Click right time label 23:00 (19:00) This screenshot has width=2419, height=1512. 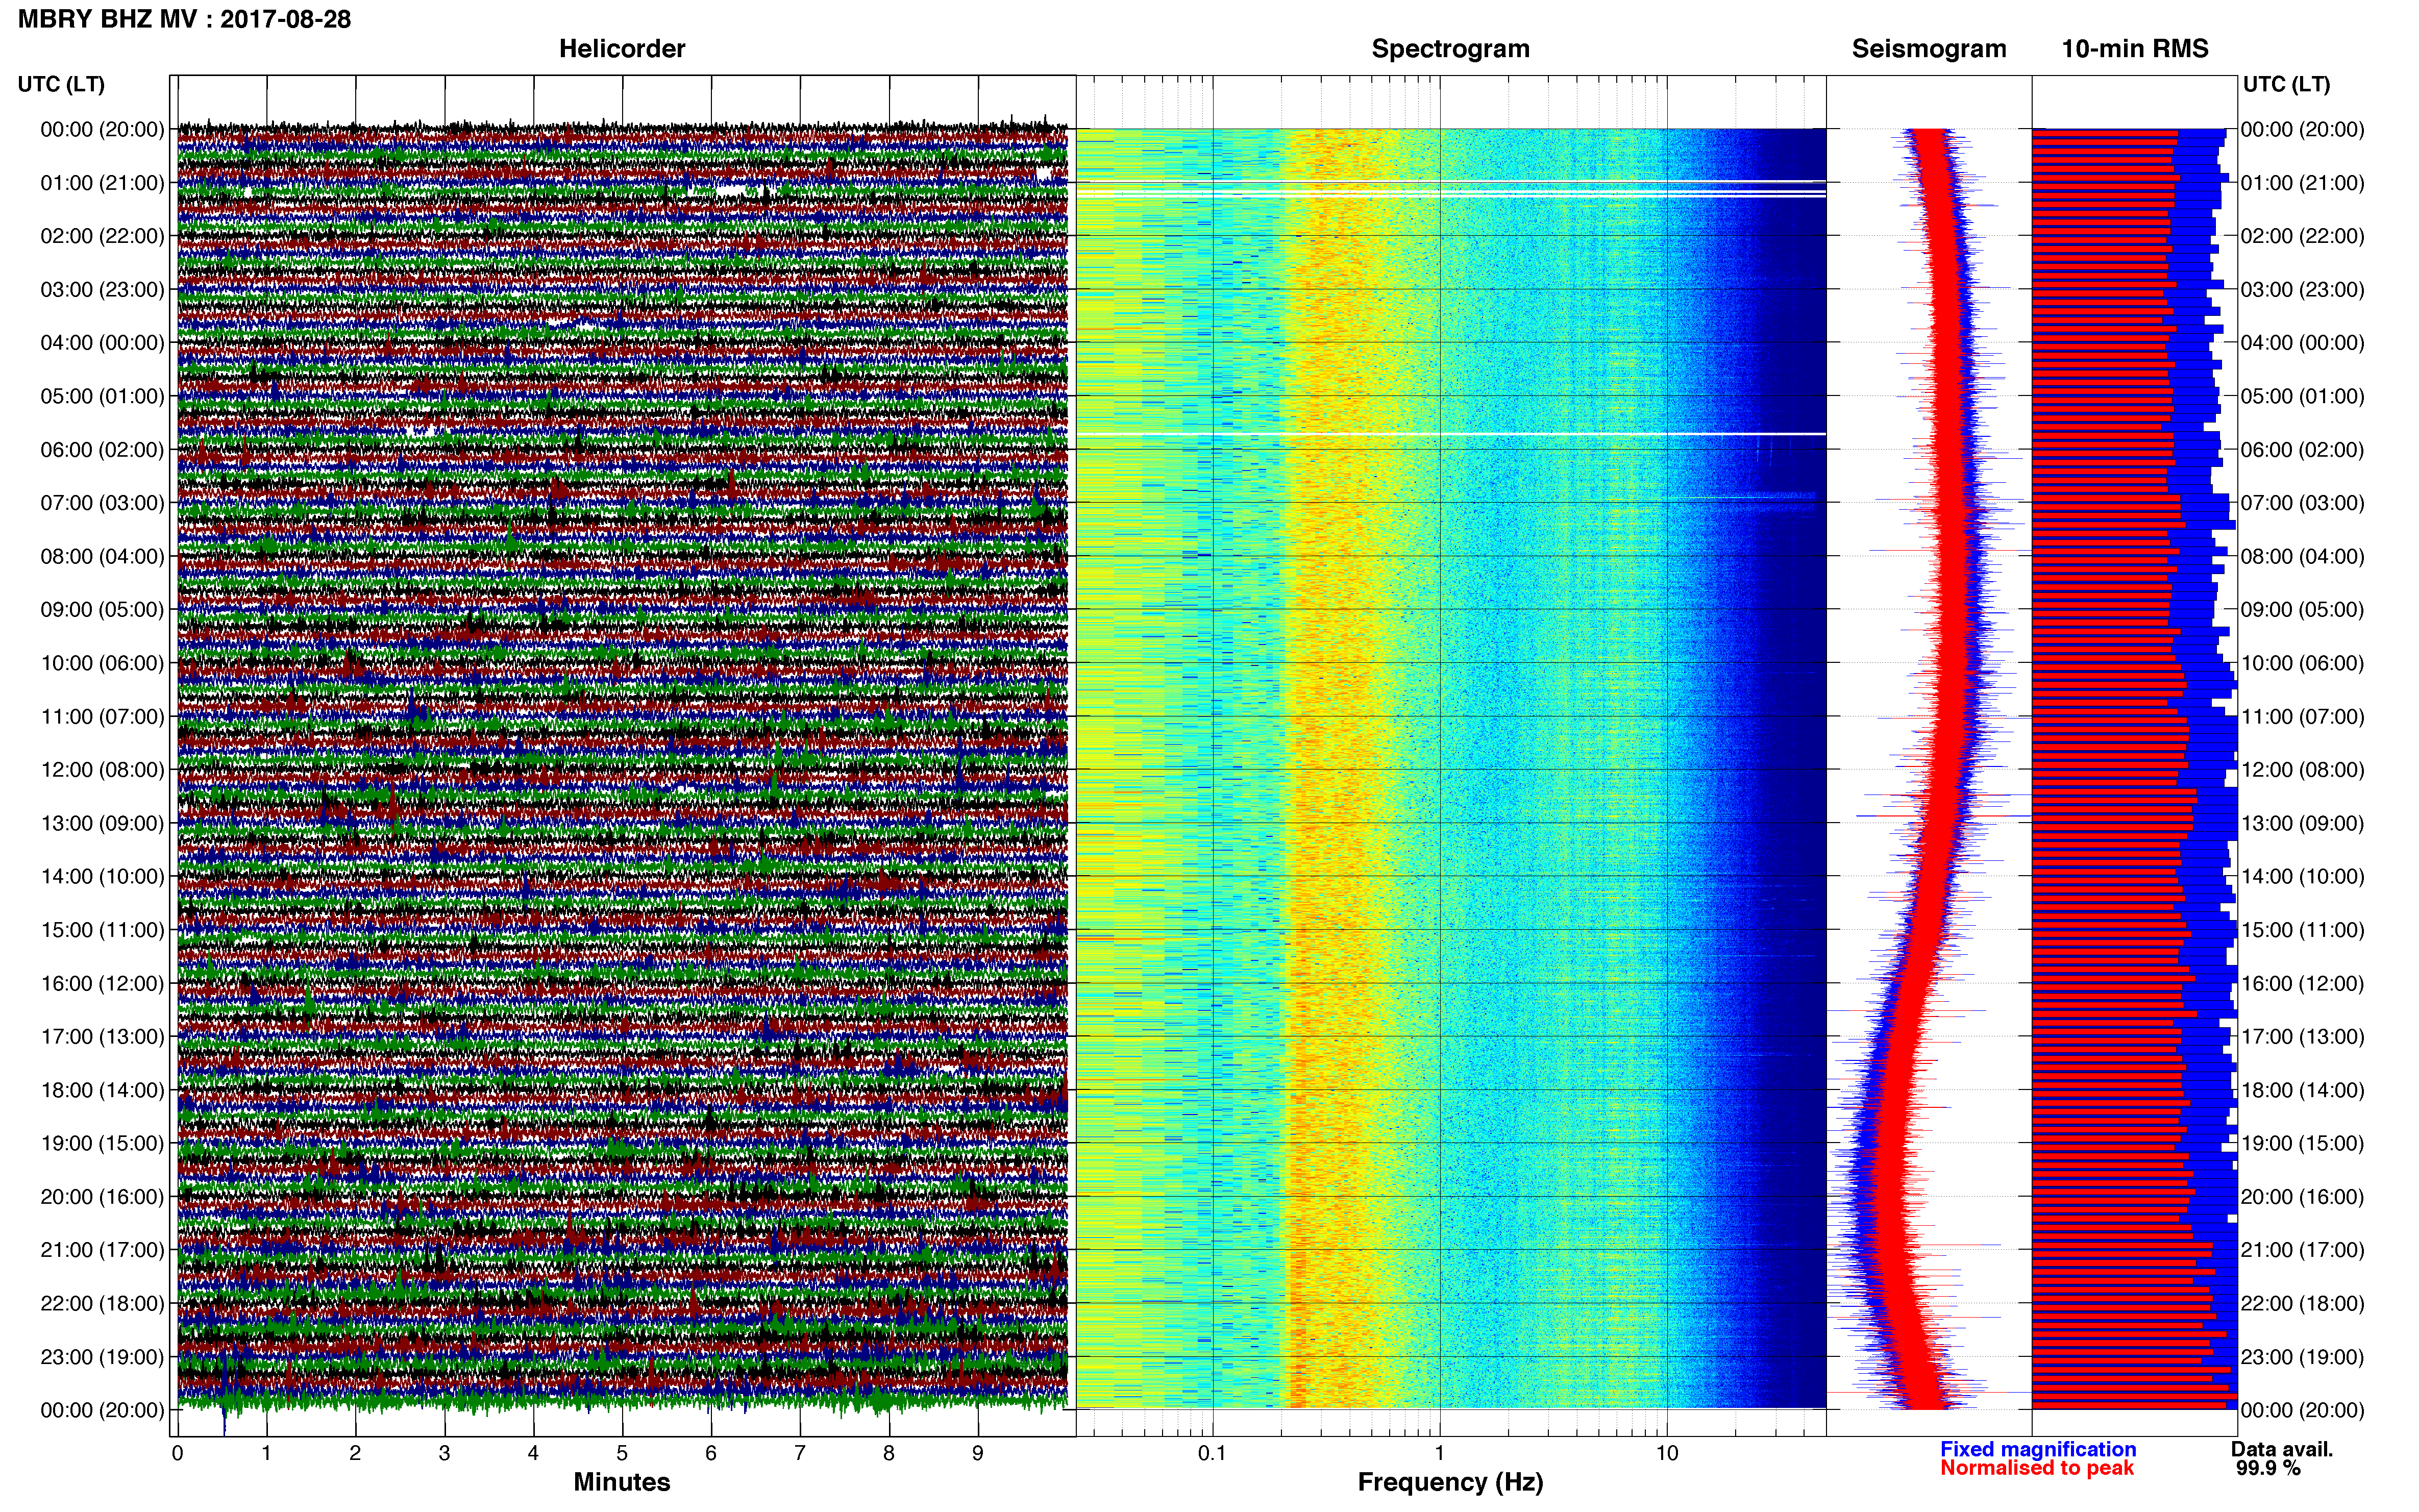2302,1357
